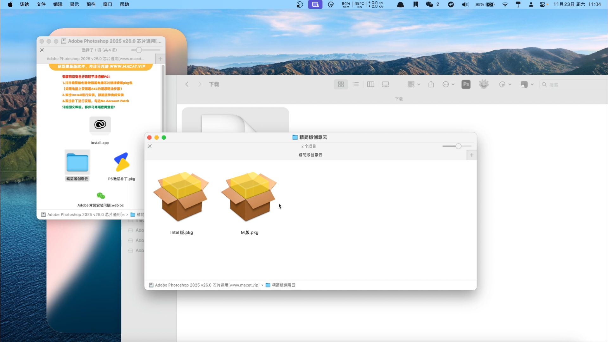Click the icon size slider in Adobe Photoshop window
Screen dimensions: 608x342
coord(146,50)
